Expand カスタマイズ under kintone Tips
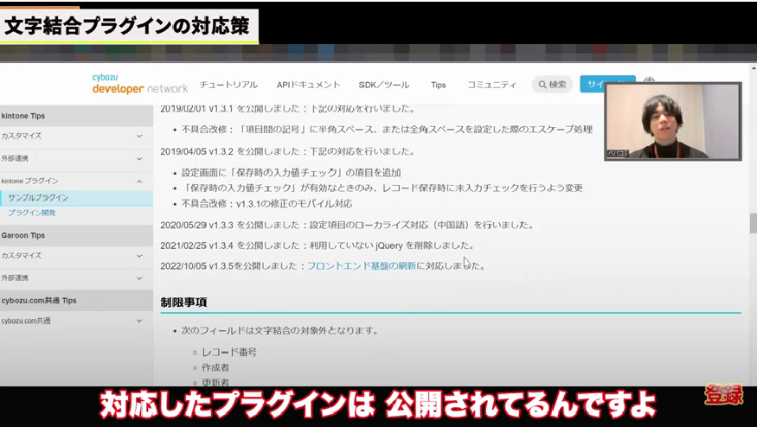 pos(76,136)
